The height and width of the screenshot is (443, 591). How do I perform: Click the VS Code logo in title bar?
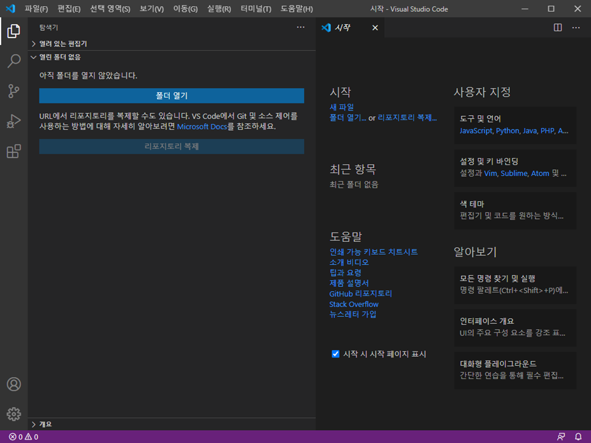(x=10, y=8)
